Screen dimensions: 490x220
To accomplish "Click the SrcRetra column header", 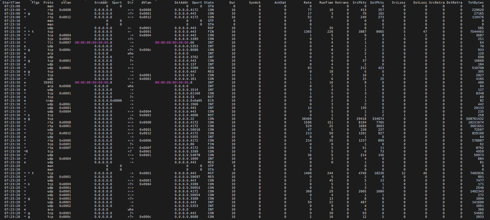I will click(437, 2).
